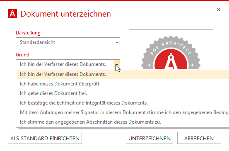Click the 'Dokument unterzeichnen' title text
Viewport: 229px width, 151px height.
click(x=65, y=14)
